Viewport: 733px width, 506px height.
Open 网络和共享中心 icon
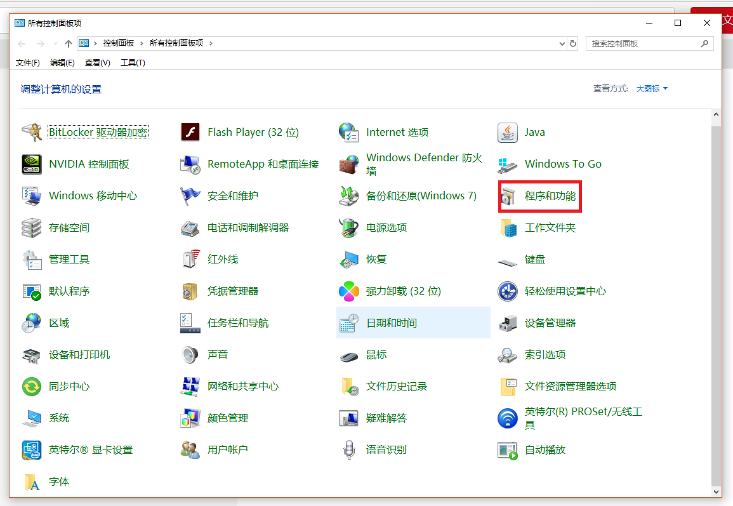[190, 387]
